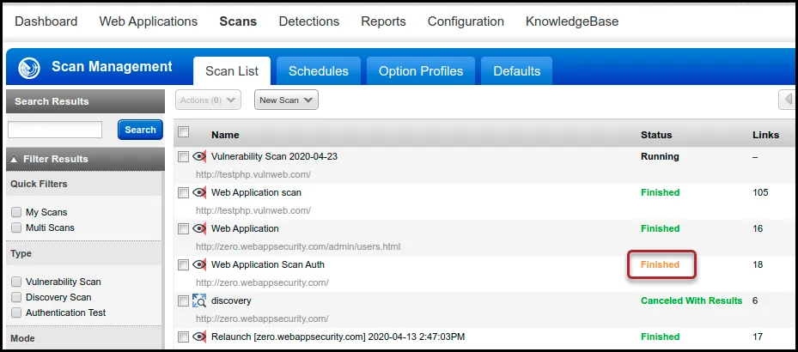Image resolution: width=798 pixels, height=352 pixels.
Task: Switch to the Defaults tab
Action: click(516, 70)
